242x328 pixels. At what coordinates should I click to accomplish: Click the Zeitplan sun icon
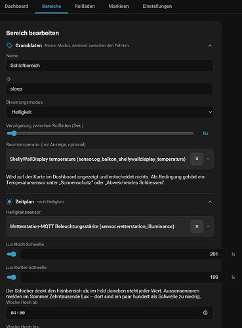(9, 201)
